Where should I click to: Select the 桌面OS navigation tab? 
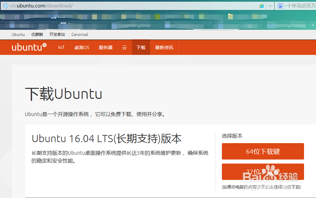(82, 47)
